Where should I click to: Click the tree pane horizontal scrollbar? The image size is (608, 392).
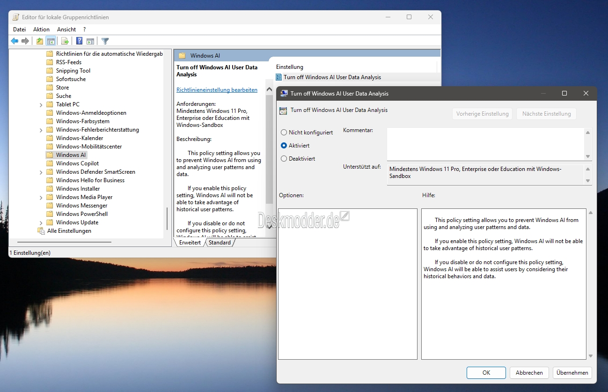[64, 242]
